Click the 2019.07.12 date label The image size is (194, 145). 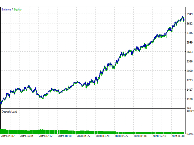click(x=45, y=136)
